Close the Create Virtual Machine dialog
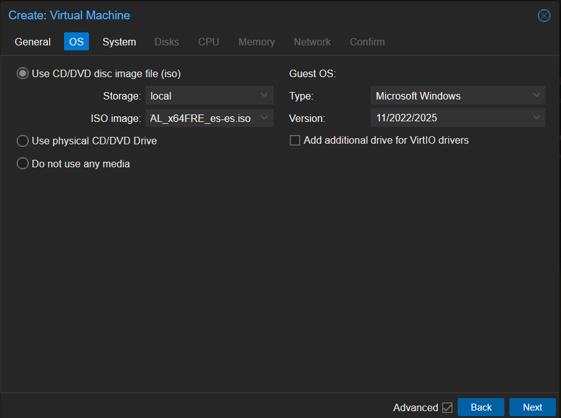 (x=544, y=16)
